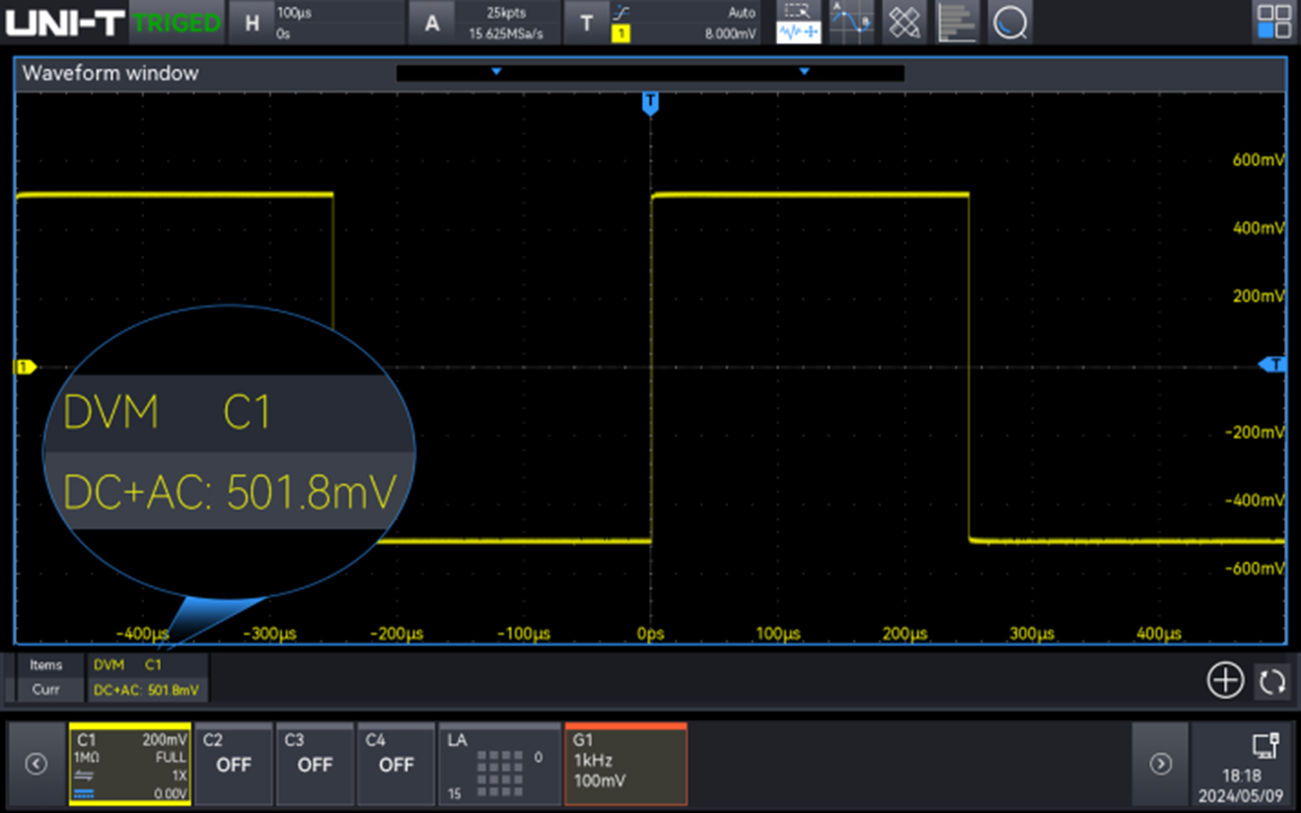
Task: Open the C1 channel settings tab
Action: tap(130, 764)
